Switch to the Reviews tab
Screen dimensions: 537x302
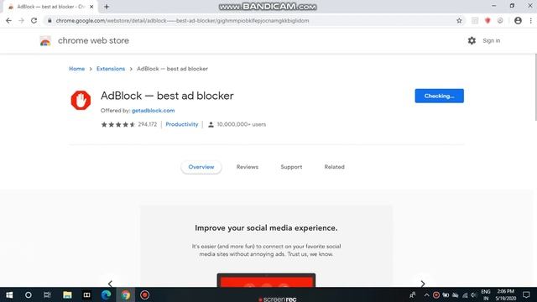[x=248, y=167]
